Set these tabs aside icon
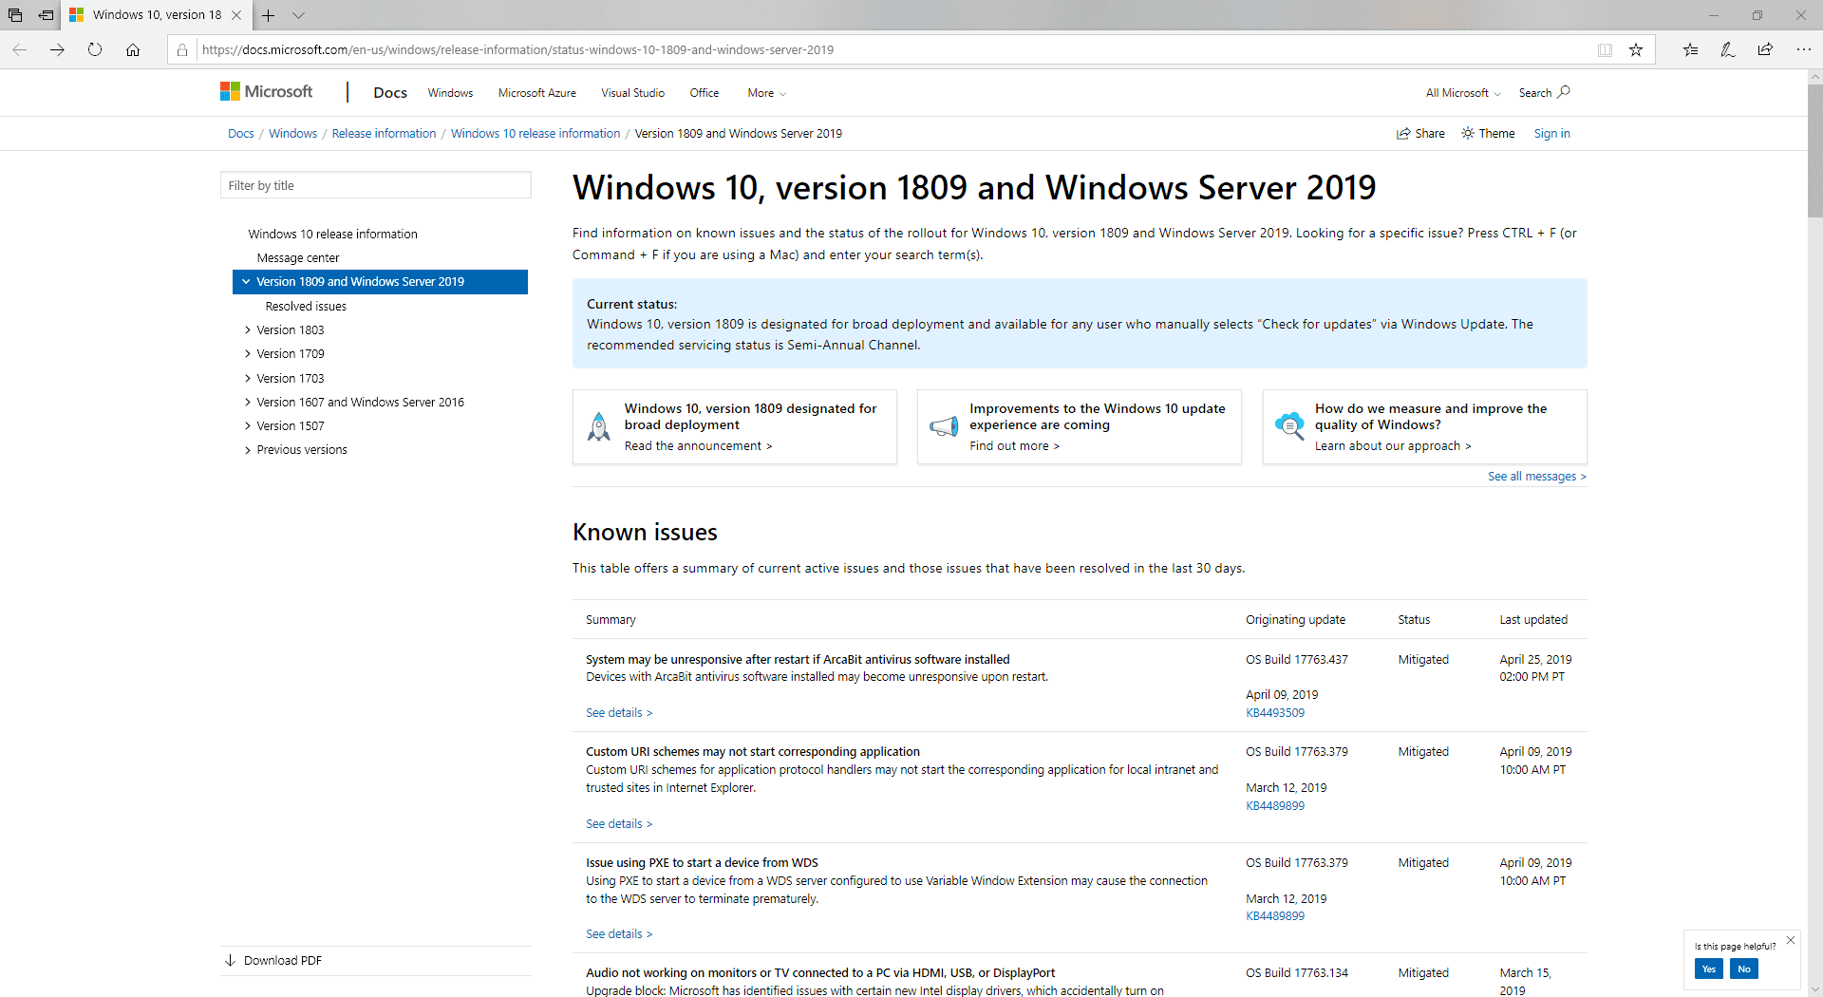 (x=46, y=15)
